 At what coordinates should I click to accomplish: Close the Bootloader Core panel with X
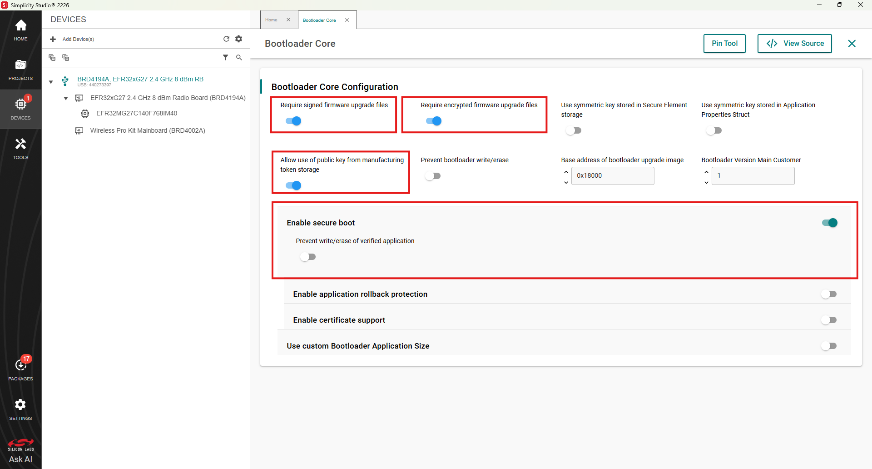click(x=852, y=44)
